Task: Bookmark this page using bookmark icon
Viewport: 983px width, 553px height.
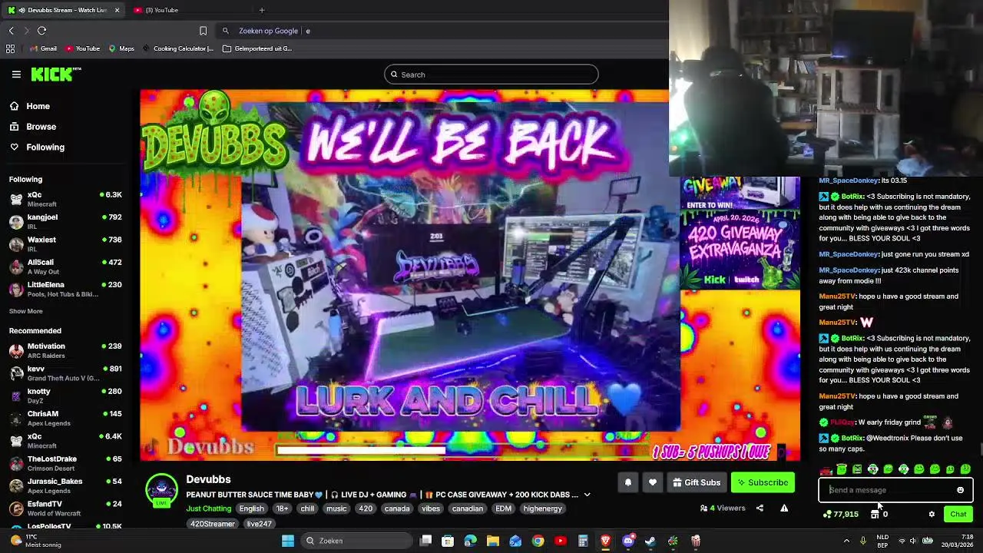Action: coord(203,31)
